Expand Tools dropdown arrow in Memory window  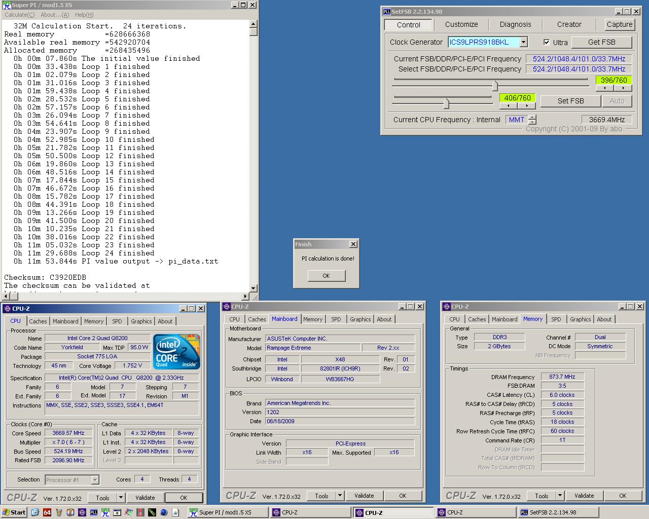[560, 496]
